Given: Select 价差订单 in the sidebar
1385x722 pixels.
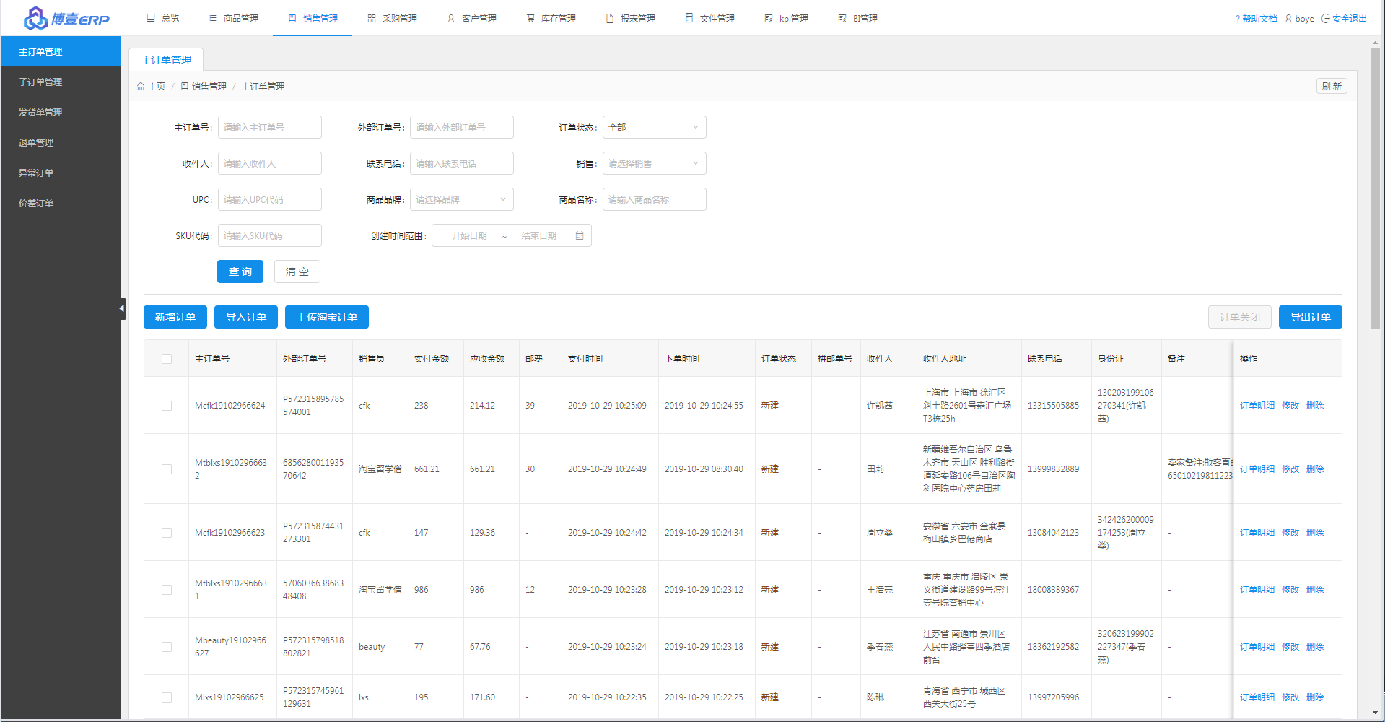Looking at the screenshot, I should (61, 203).
